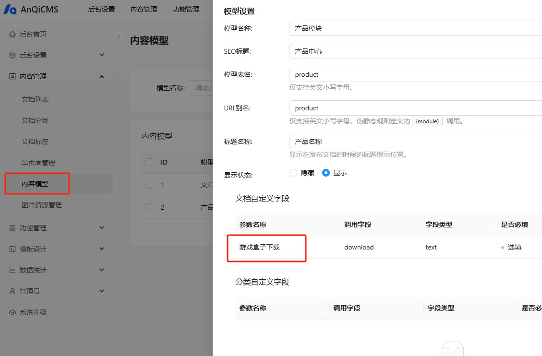Viewport: 542px width, 356px height.
Task: Click the 功能管理 grid icon in sidebar
Action: [x=12, y=228]
